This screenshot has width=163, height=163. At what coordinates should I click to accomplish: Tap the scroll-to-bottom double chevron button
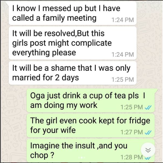(x=148, y=150)
